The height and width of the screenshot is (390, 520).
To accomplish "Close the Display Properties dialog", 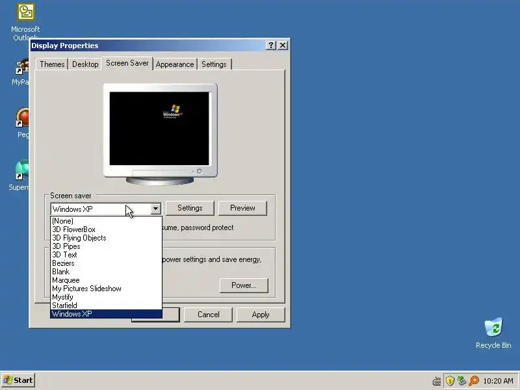I will pos(283,45).
